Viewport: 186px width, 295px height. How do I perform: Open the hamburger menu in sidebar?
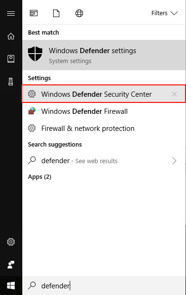[x=11, y=14]
